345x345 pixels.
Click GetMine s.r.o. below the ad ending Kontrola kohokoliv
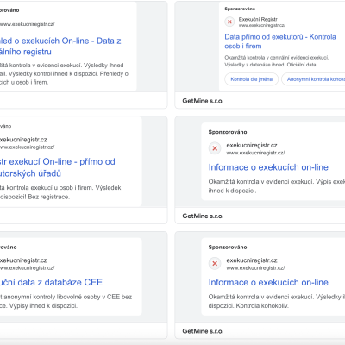pos(203,331)
